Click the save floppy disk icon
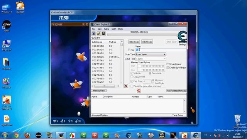The width and height of the screenshot is (247, 139). 103,34
